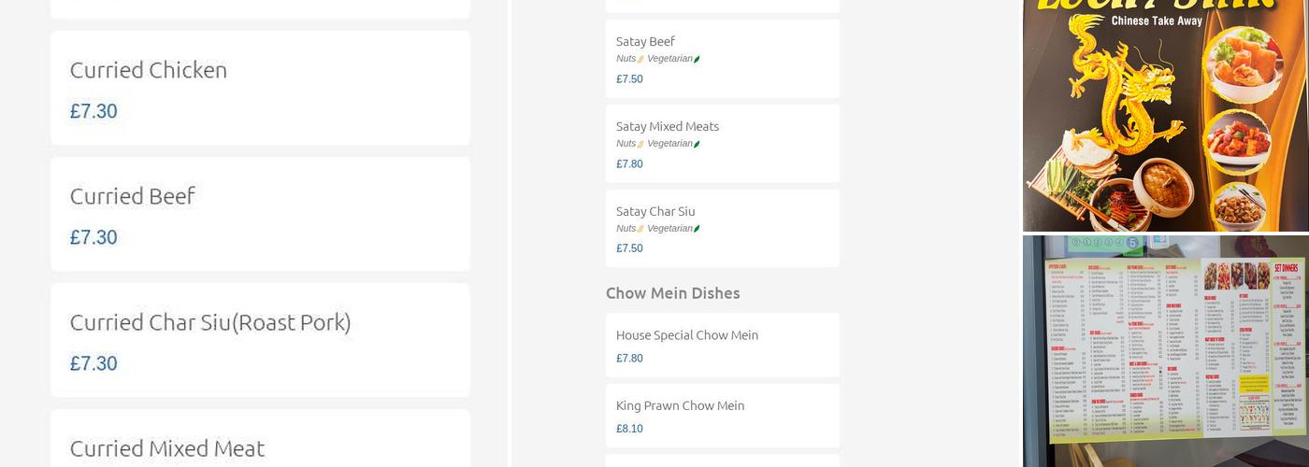Open the Satay Beef item title
The height and width of the screenshot is (467, 1309).
coord(645,41)
